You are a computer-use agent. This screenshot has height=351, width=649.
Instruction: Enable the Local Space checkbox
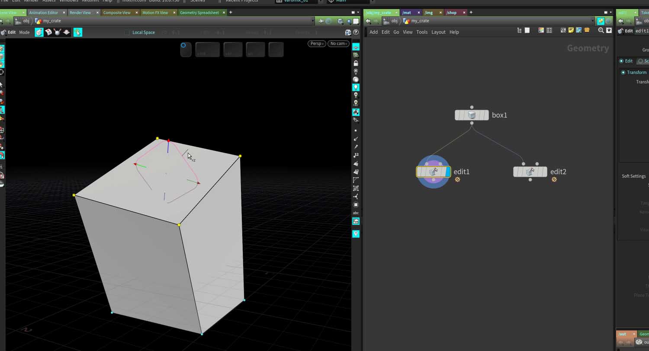click(127, 32)
